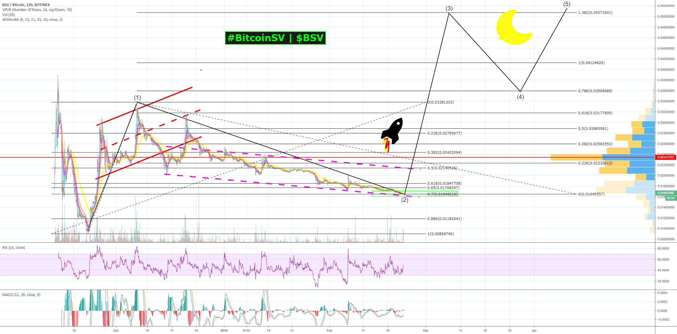This screenshot has width=677, height=334.
Task: Click the RSI (14, close) pane label
Action: [x=14, y=248]
